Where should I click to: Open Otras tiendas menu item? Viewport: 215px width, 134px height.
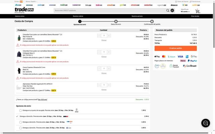pyautogui.click(x=195, y=16)
